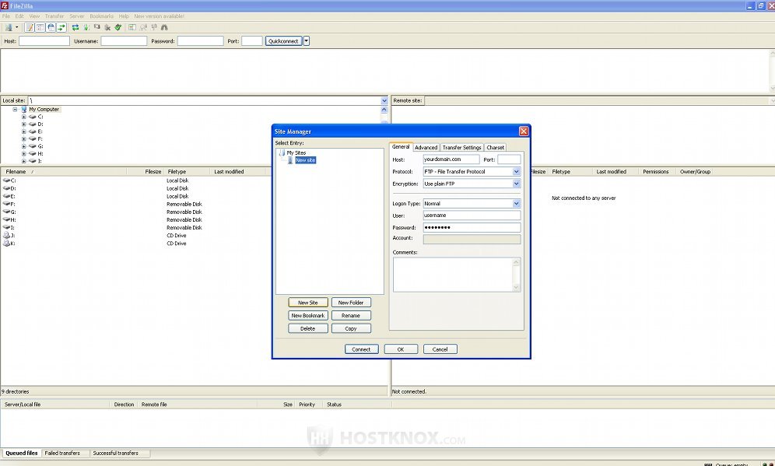Viewport: 775px width, 466px height.
Task: Open the Logon Type dropdown
Action: (x=516, y=204)
